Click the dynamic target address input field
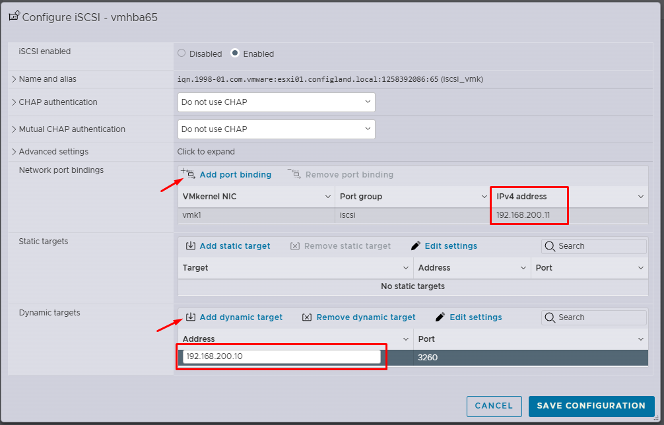This screenshot has height=425, width=664. 281,356
